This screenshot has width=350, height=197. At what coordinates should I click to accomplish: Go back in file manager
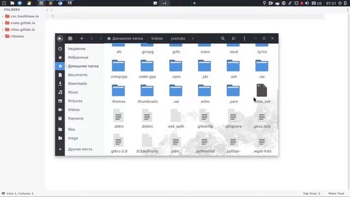pos(82,38)
